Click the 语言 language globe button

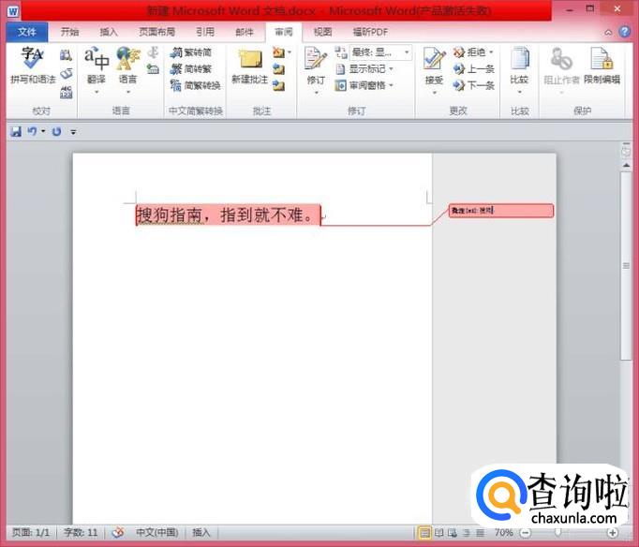tap(128, 66)
